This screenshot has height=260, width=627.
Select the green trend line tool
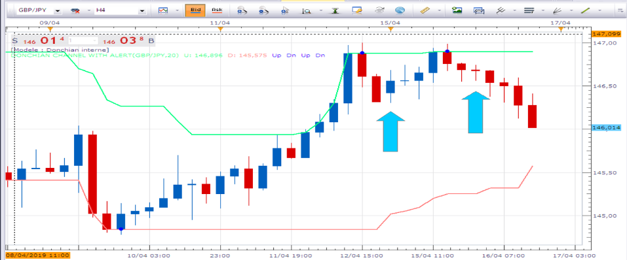click(586, 10)
